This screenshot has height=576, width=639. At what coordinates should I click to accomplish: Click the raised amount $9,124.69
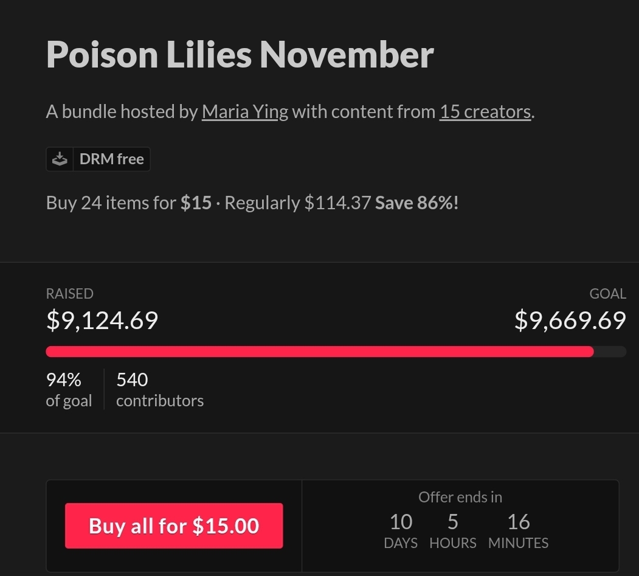[x=102, y=320]
